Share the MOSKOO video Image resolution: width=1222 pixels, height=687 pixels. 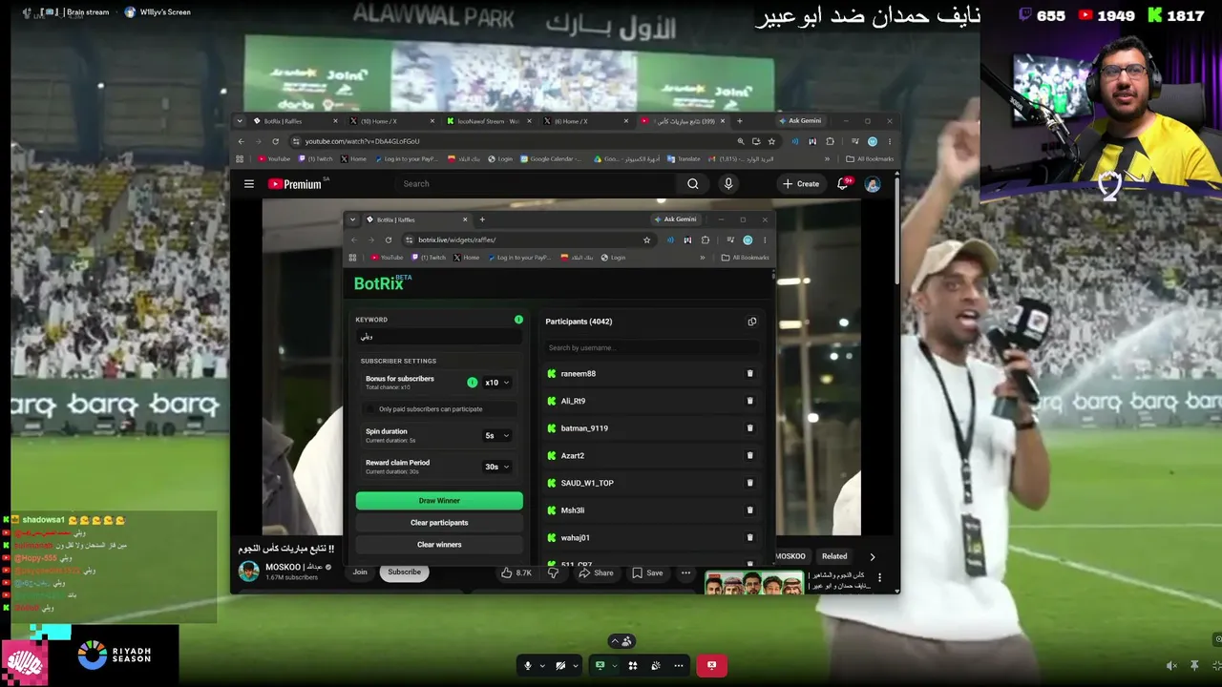597,572
